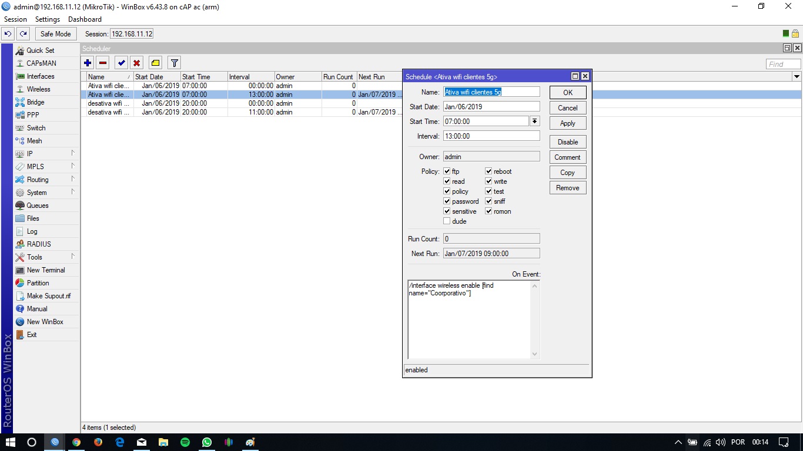The image size is (803, 451).
Task: Click the Disable button
Action: click(568, 142)
